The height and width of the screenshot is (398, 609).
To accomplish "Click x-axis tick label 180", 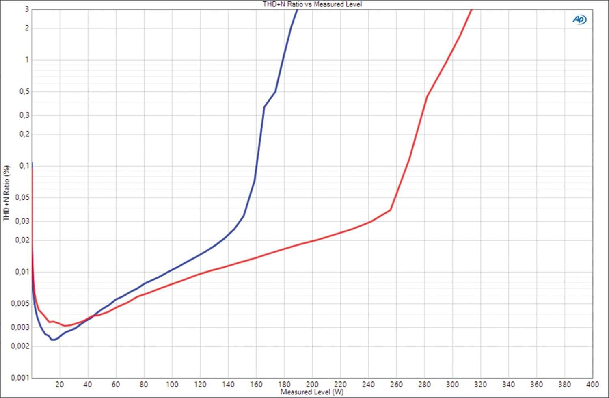I will (284, 384).
